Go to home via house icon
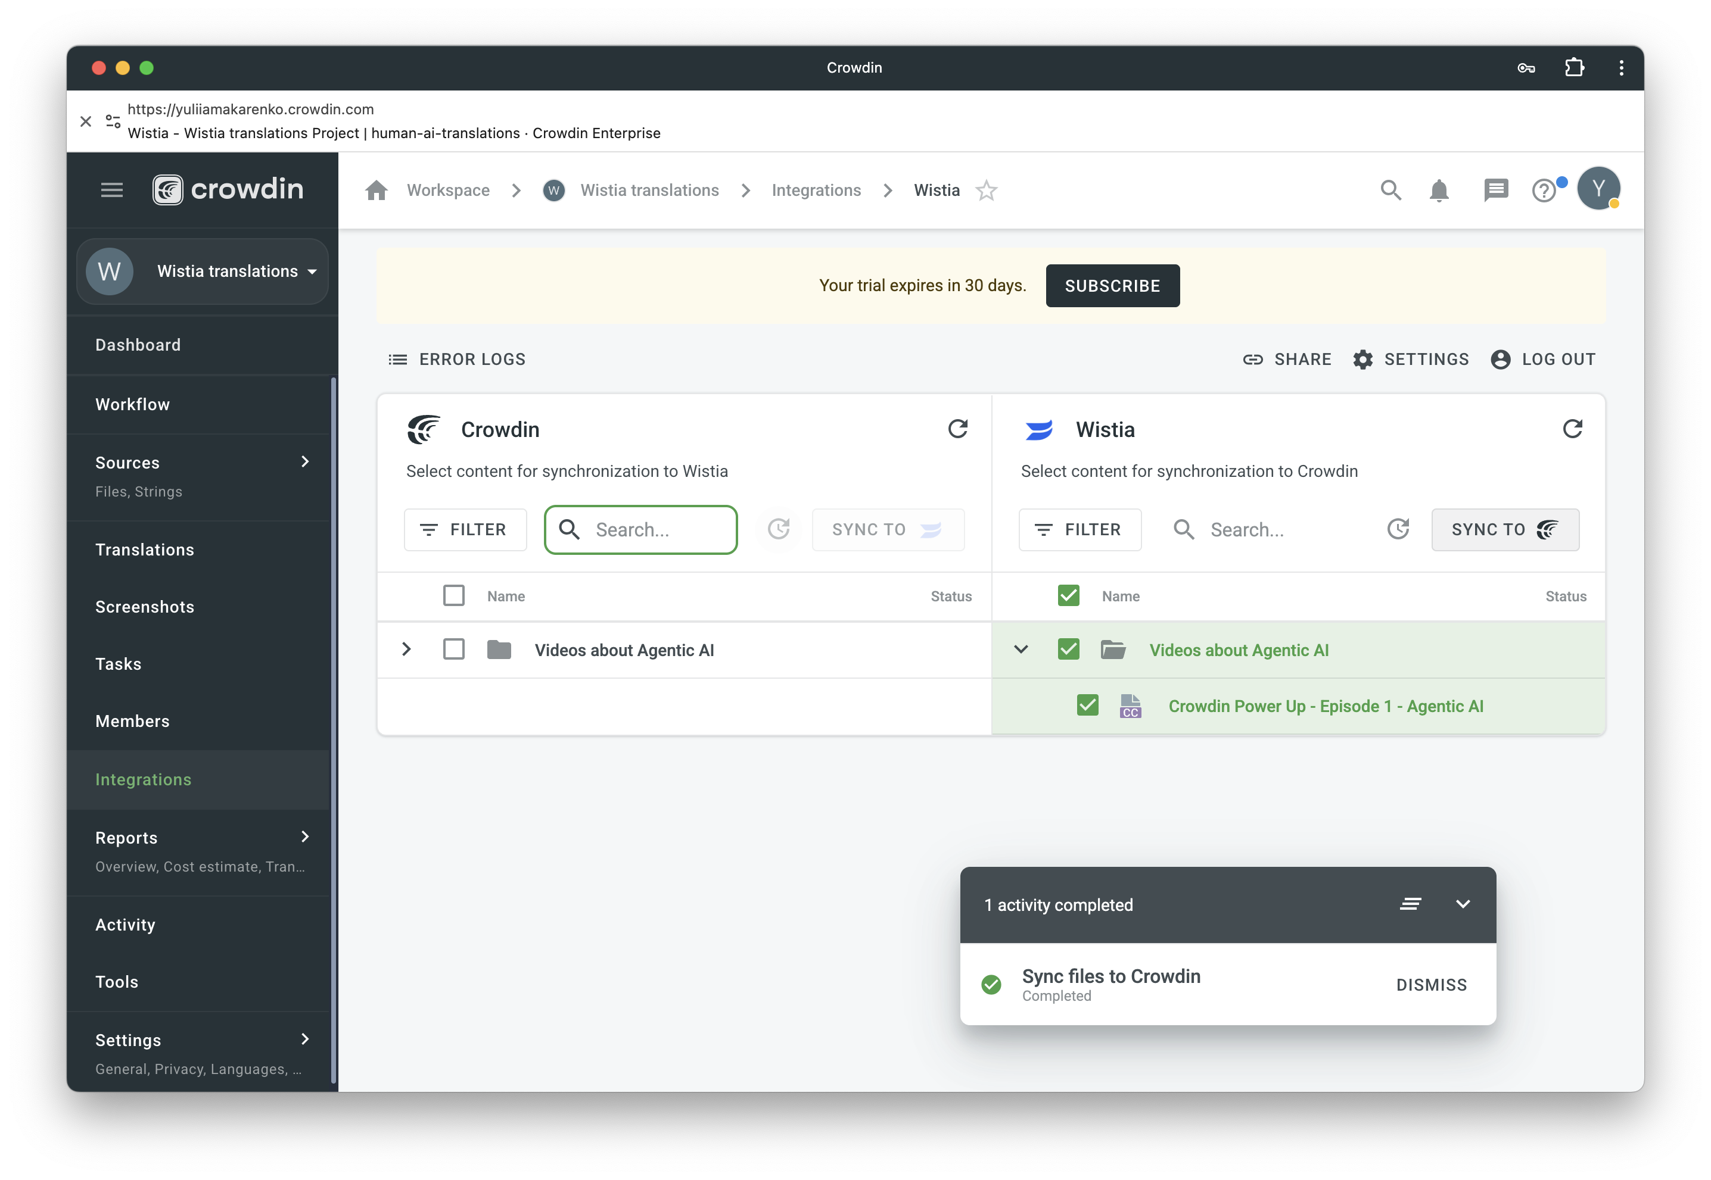 pos(377,190)
